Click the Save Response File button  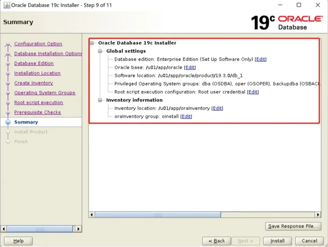pos(293,226)
